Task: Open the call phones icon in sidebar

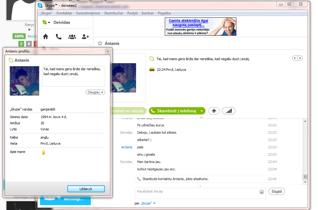Action: 59,37
